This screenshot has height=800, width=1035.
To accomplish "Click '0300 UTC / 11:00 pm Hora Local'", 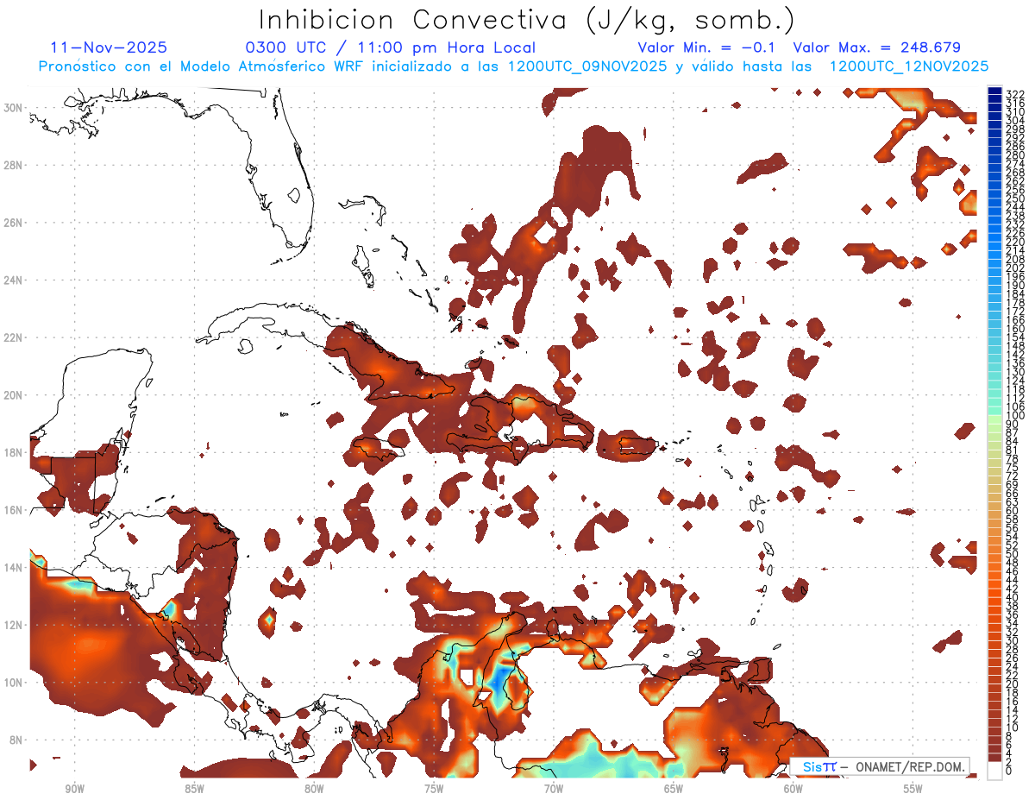I will pyautogui.click(x=391, y=48).
